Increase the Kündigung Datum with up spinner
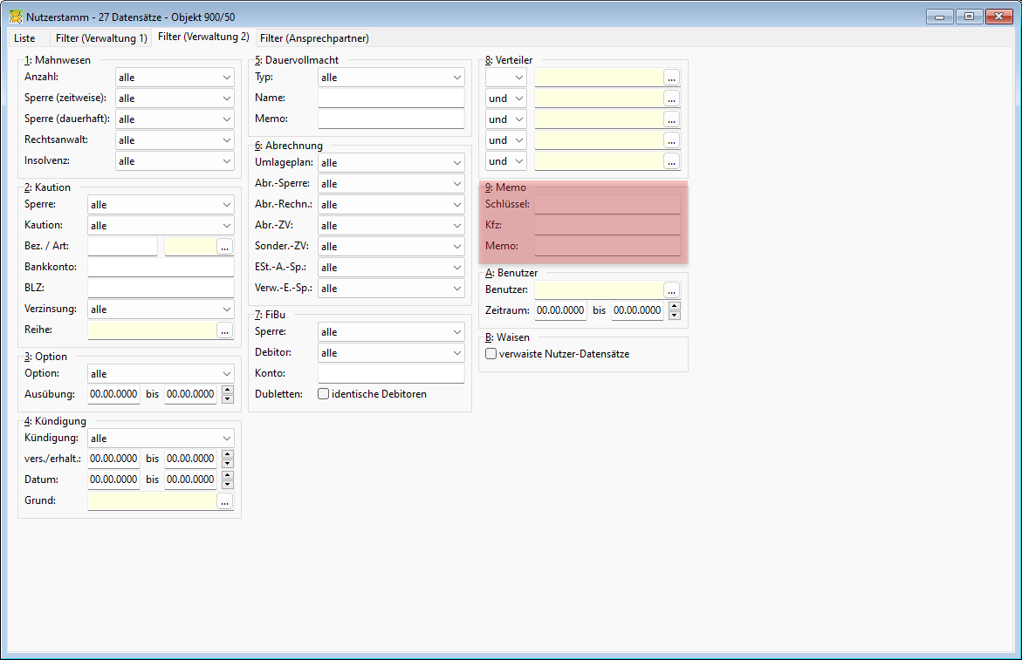This screenshot has height=660, width=1022. click(228, 475)
